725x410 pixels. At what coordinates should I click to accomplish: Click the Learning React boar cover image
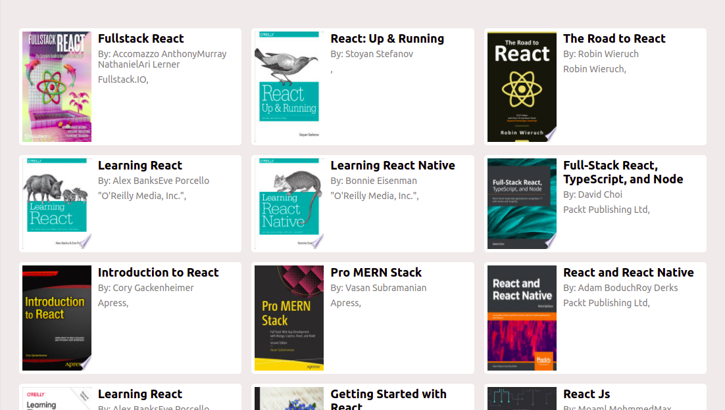click(x=57, y=203)
